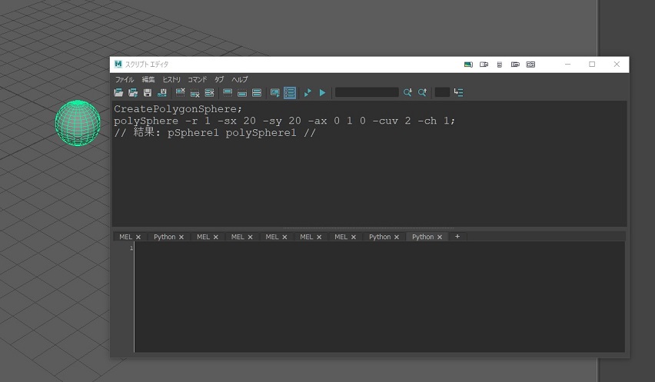
Task: Click the CreatePolygonSphere; history line
Action: [178, 109]
